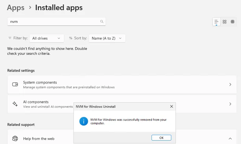Click the blue info icon in dialog

click(84, 121)
